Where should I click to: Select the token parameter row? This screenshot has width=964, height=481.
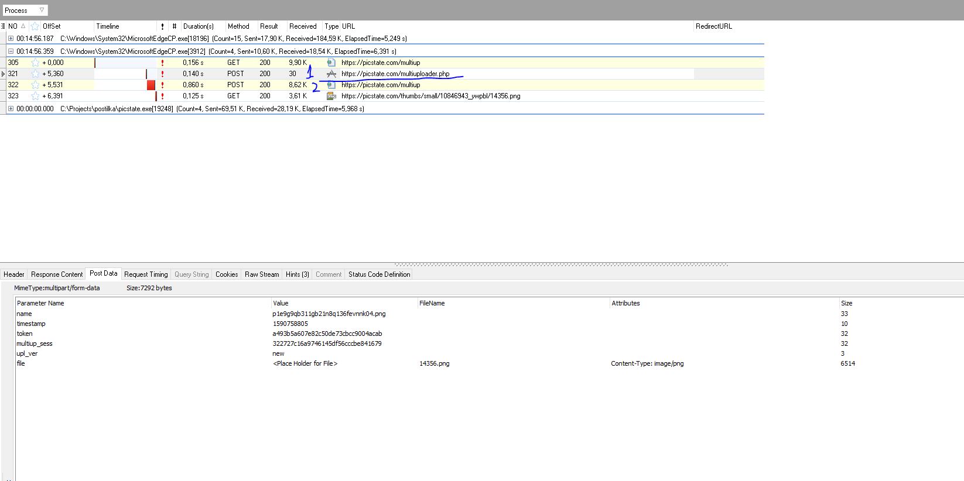click(x=25, y=334)
